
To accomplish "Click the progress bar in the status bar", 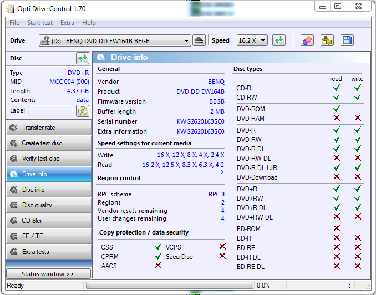I will tap(170, 286).
